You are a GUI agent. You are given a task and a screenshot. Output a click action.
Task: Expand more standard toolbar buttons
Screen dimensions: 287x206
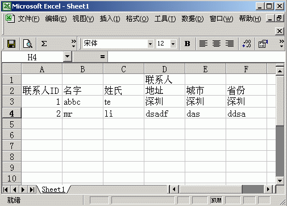(73, 44)
